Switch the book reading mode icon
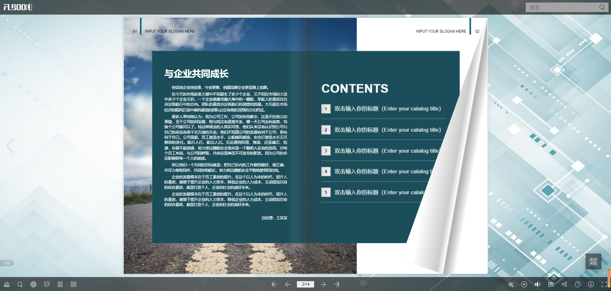The width and height of the screenshot is (611, 291). (x=551, y=284)
